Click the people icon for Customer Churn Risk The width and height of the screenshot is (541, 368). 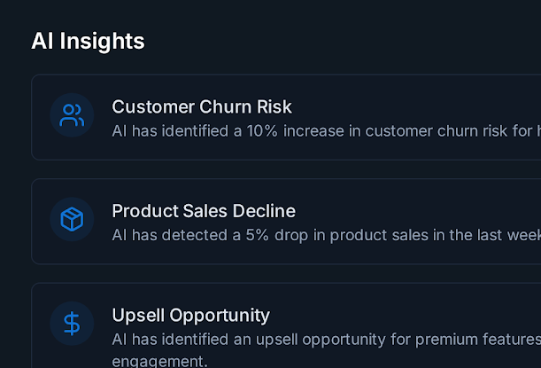click(72, 115)
